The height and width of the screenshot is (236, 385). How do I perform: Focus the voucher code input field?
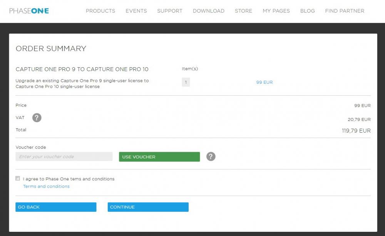pyautogui.click(x=64, y=156)
